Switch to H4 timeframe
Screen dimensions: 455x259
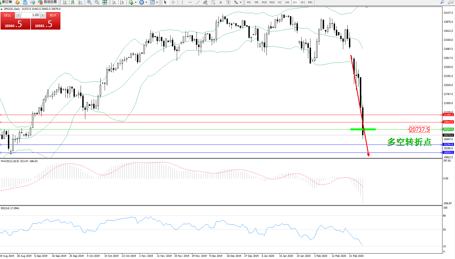point(287,2)
